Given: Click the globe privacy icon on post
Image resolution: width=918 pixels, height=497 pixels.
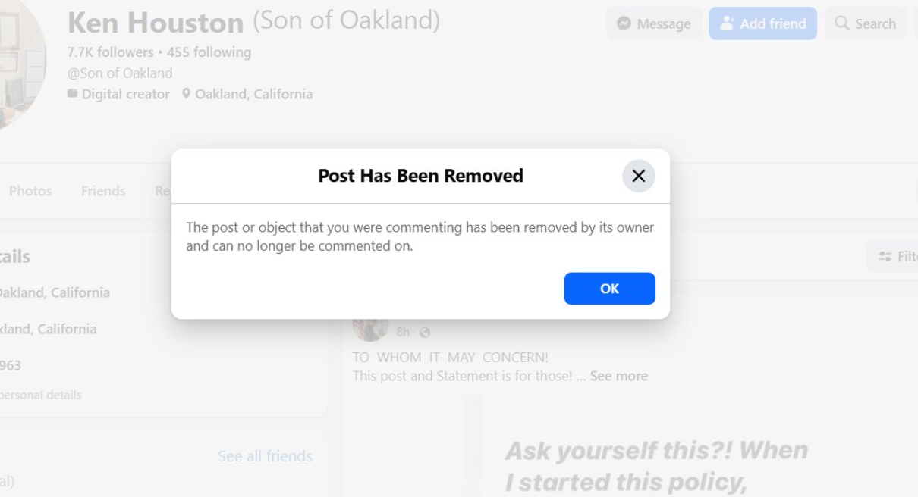Looking at the screenshot, I should pos(425,333).
